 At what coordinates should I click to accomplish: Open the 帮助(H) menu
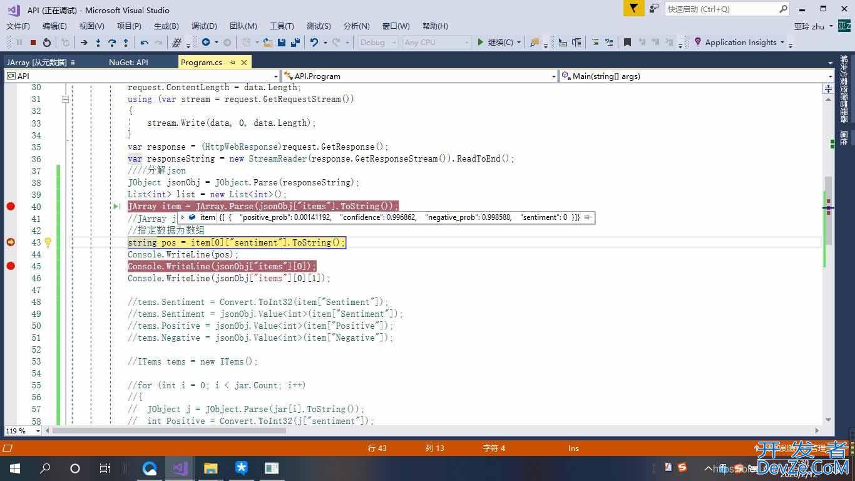[x=435, y=26]
